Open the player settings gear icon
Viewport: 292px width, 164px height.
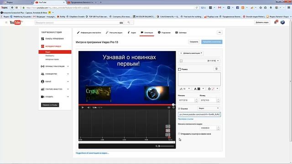[x=173, y=108]
